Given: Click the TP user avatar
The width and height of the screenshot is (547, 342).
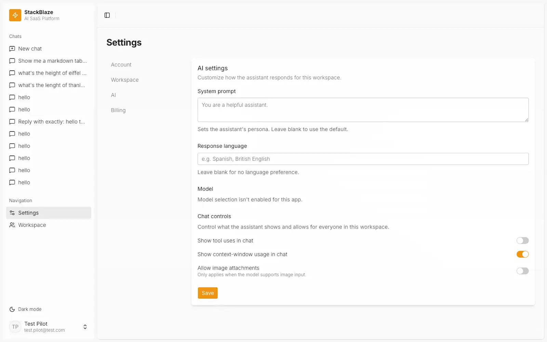Looking at the screenshot, I should pos(15,327).
